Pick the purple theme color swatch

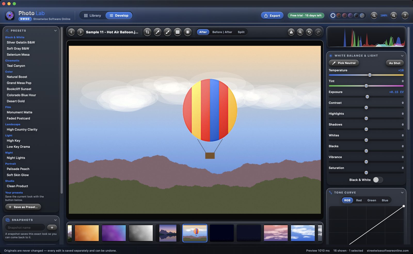(x=350, y=15)
